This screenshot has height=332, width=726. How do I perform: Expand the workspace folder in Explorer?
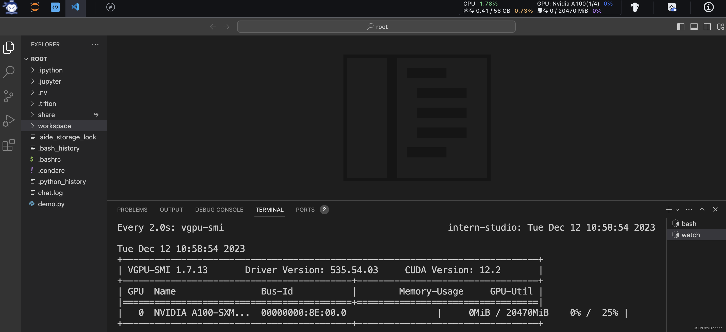pyautogui.click(x=31, y=125)
